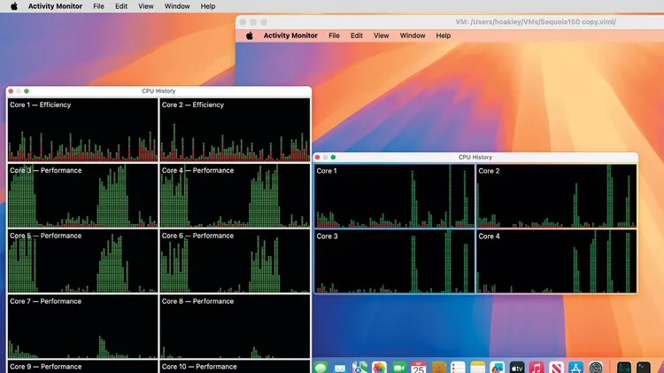The height and width of the screenshot is (373, 664).
Task: Launch App Store from the VM dock
Action: tap(575, 368)
